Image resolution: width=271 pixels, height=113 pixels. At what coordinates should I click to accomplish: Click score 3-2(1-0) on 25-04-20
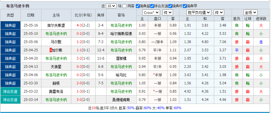[x=83, y=59]
